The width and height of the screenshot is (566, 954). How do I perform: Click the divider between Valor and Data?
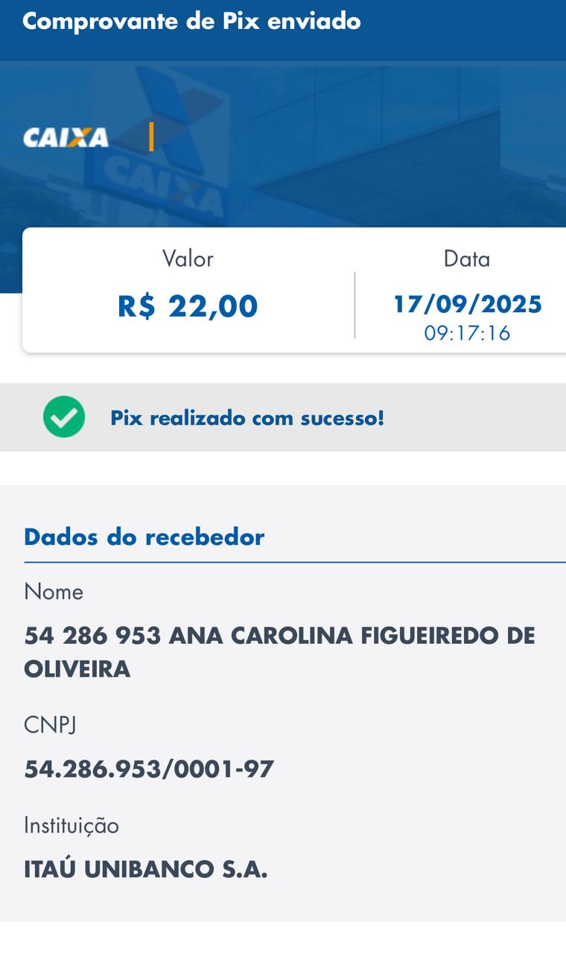[x=354, y=305]
